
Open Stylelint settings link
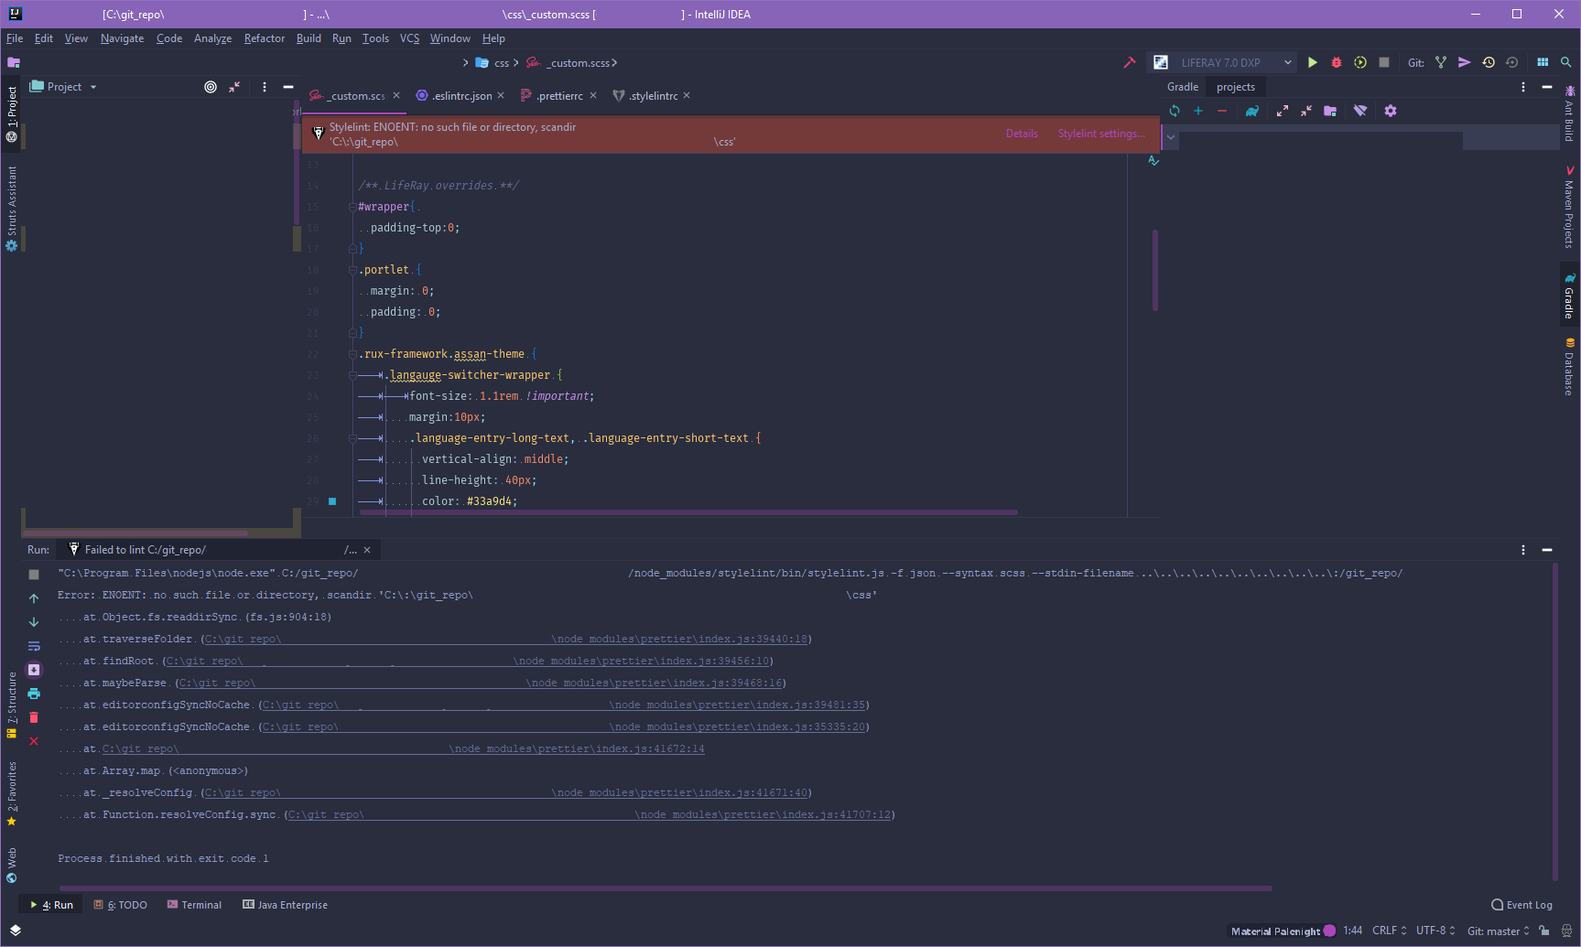click(x=1101, y=134)
